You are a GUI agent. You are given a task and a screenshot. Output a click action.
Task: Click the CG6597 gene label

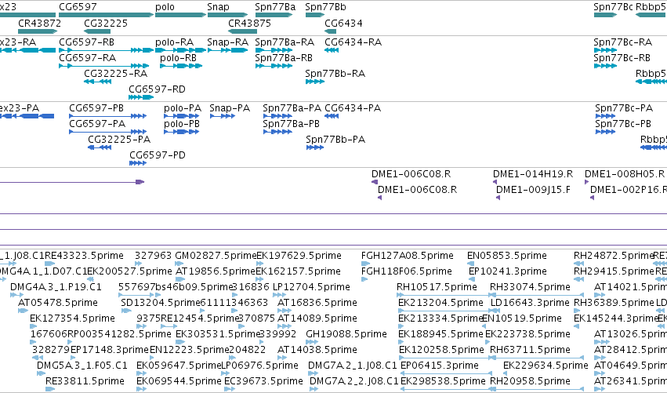click(78, 7)
